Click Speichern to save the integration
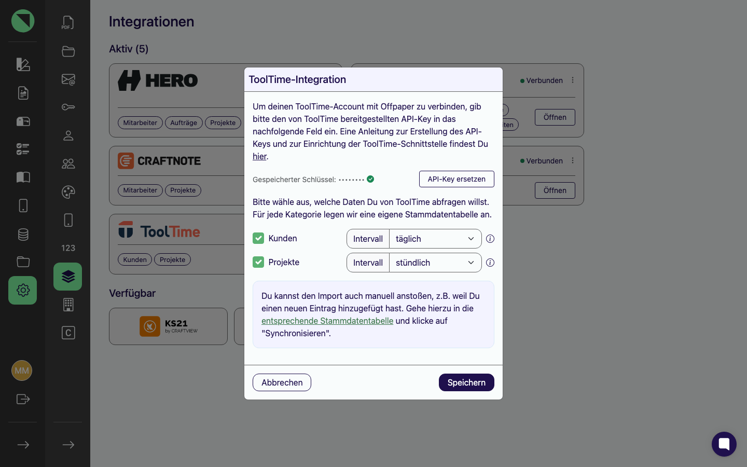This screenshot has height=467, width=747. pyautogui.click(x=466, y=382)
